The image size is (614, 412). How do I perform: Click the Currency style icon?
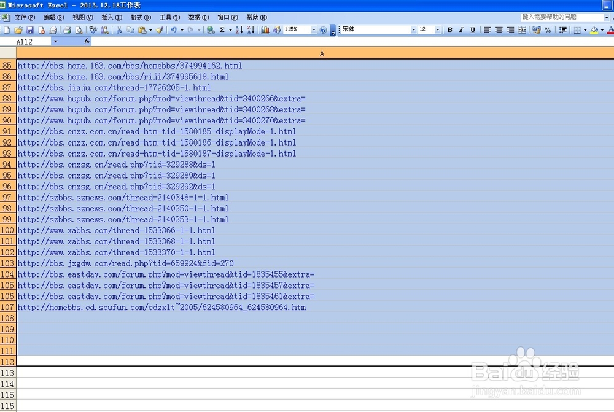(537, 29)
